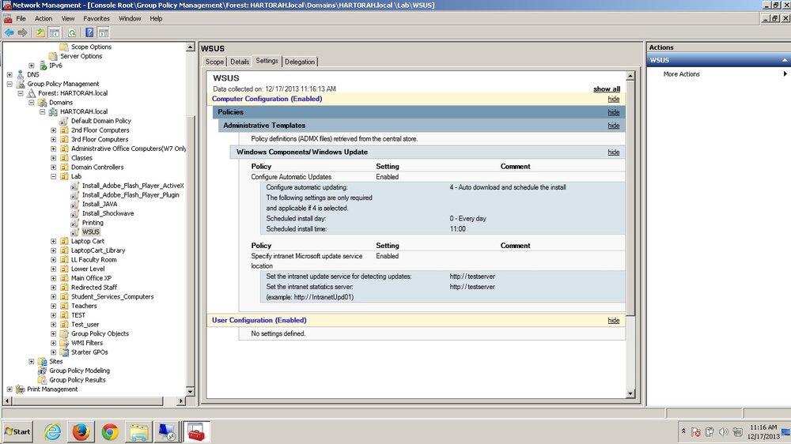Image resolution: width=791 pixels, height=444 pixels.
Task: Click Install_Adobe_Flash_Player_ActiveX GPO
Action: pyautogui.click(x=133, y=186)
